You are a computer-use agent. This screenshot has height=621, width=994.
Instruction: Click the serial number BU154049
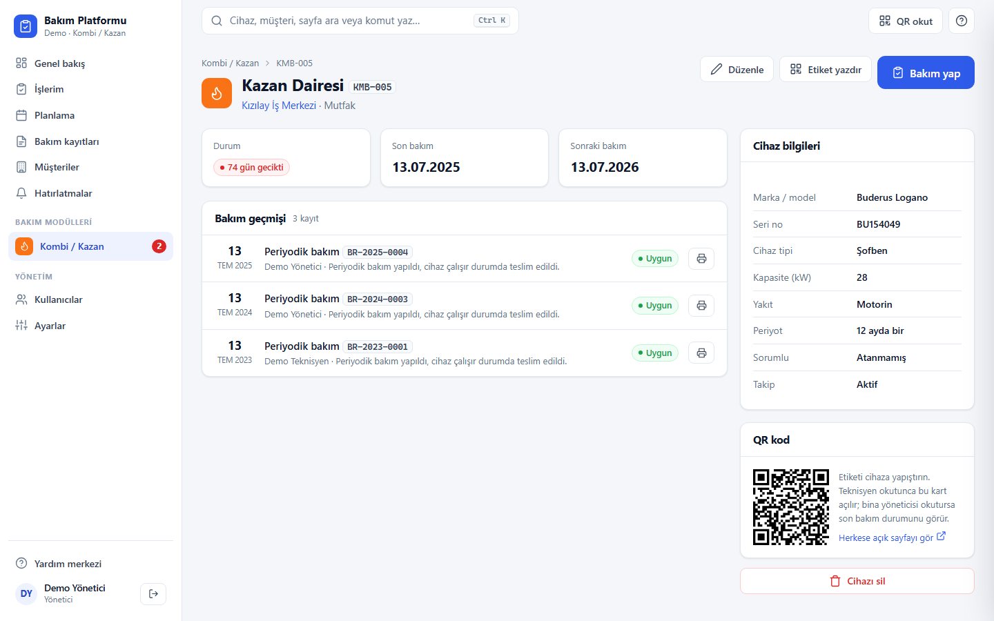click(x=878, y=224)
